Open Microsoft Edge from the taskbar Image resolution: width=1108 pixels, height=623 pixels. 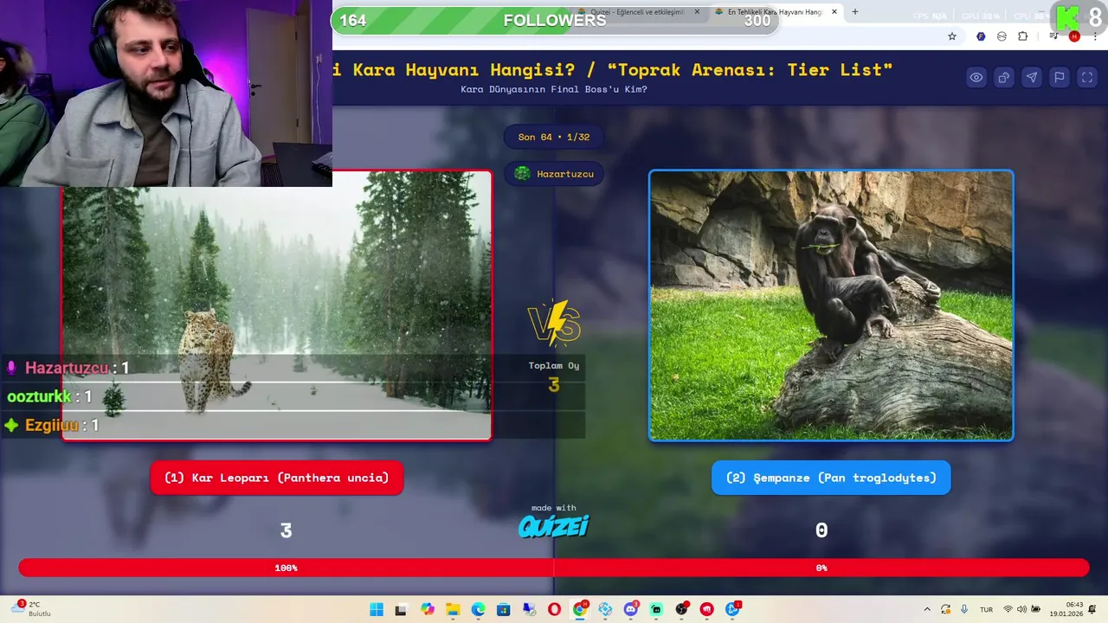point(478,609)
